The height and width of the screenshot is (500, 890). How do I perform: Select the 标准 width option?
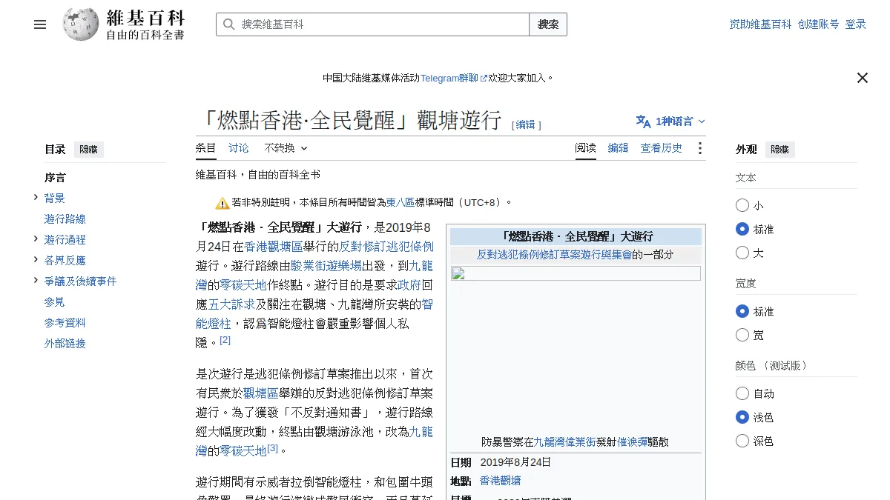742,311
